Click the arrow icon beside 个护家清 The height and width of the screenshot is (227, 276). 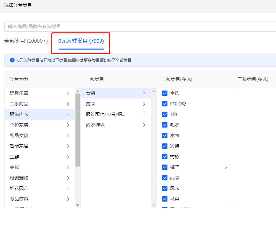click(x=68, y=125)
